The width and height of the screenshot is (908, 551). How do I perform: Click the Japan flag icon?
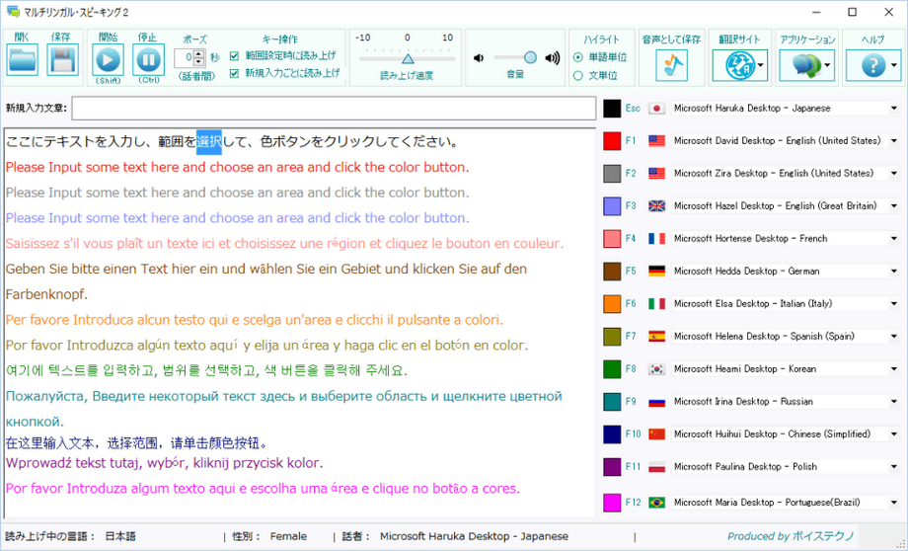point(656,109)
